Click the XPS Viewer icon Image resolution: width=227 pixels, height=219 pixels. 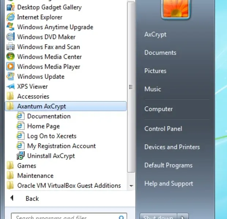tap(10, 87)
